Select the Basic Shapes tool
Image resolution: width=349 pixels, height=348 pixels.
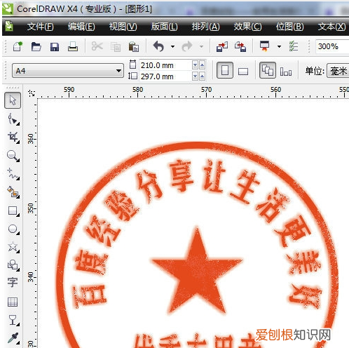[x=13, y=265]
